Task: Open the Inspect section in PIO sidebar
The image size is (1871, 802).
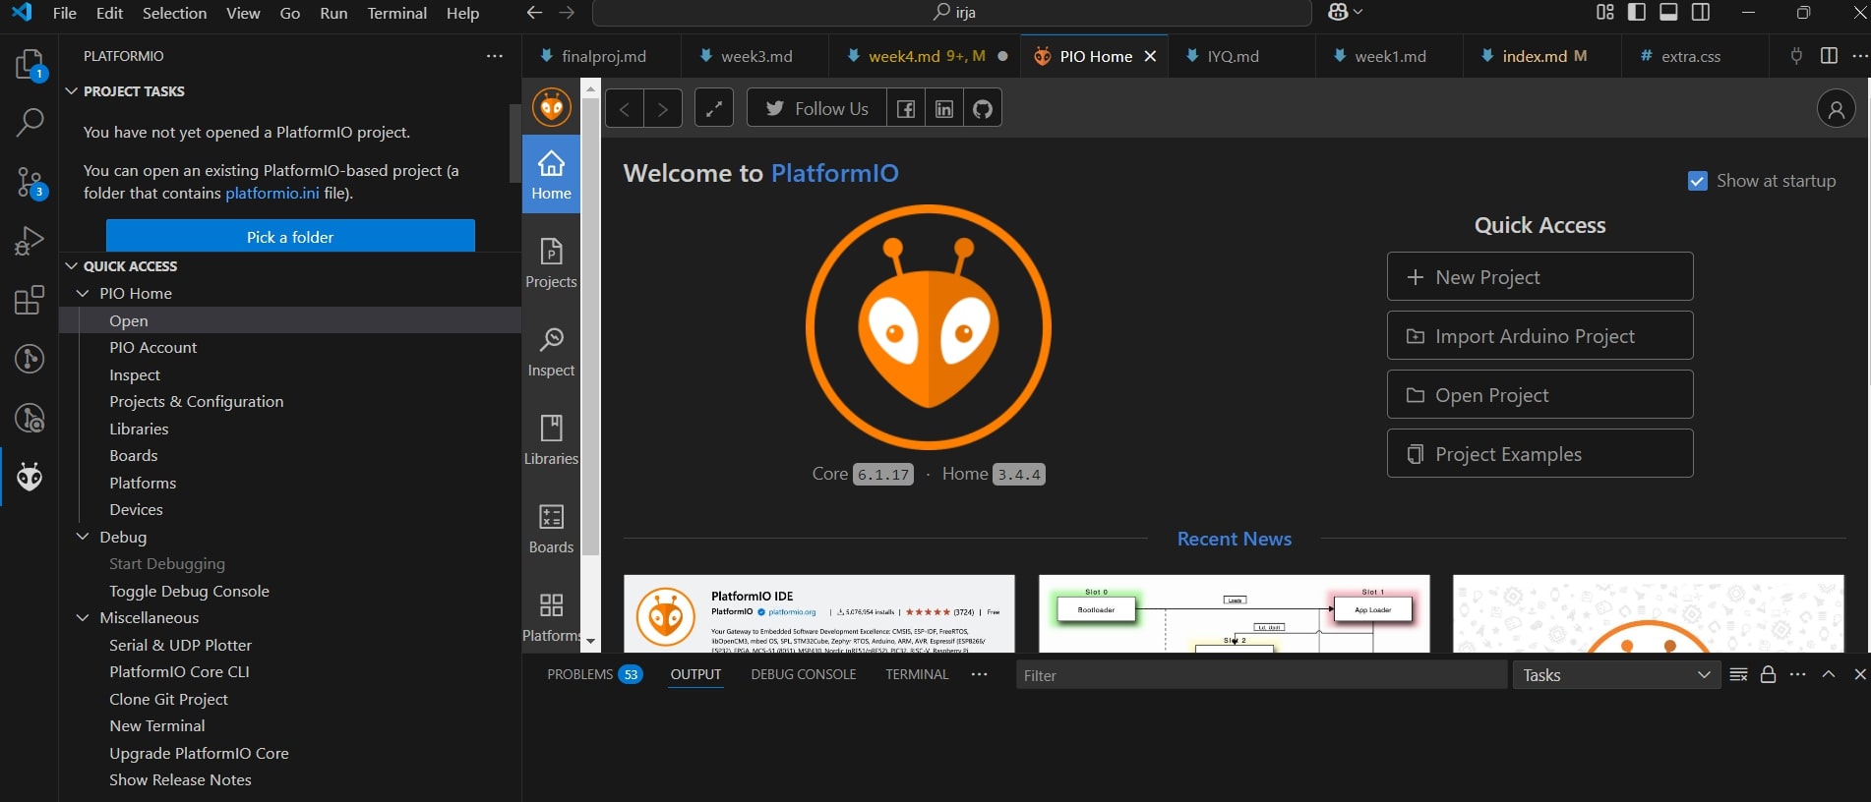Action: 551,351
